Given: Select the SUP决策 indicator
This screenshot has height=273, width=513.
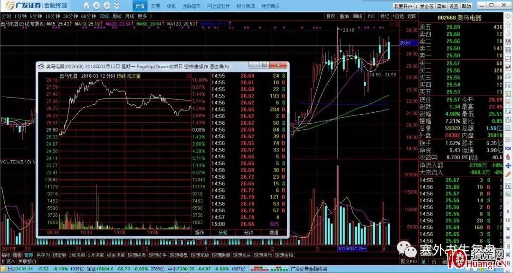Looking at the screenshot, I should (96, 255).
